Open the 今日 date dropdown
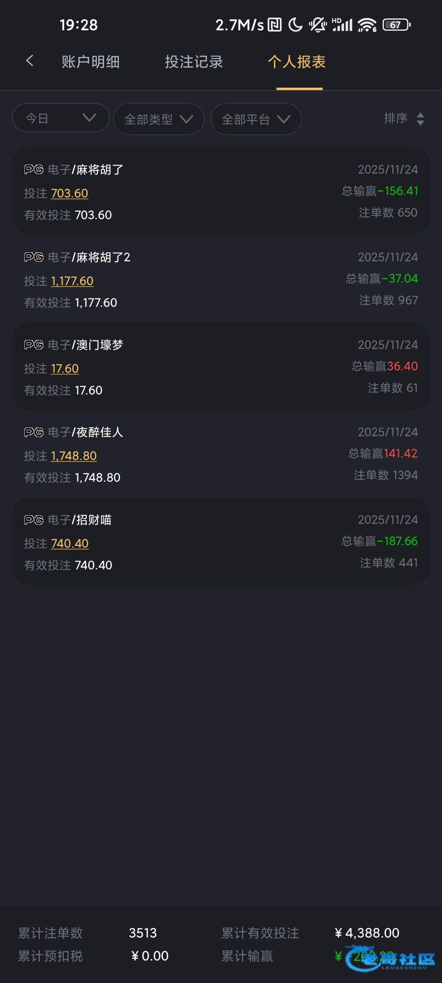 click(x=61, y=118)
